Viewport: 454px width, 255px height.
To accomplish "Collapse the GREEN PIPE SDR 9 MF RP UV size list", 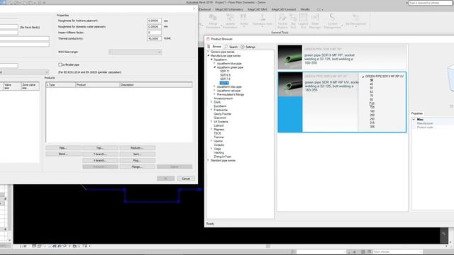I will 362,76.
